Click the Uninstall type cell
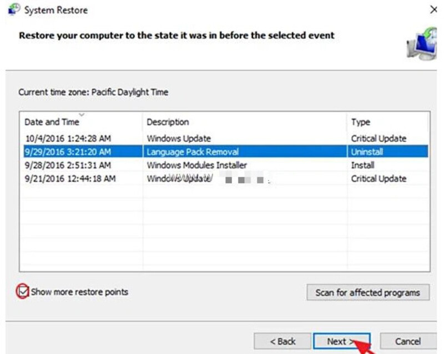444x354 pixels. click(x=367, y=152)
